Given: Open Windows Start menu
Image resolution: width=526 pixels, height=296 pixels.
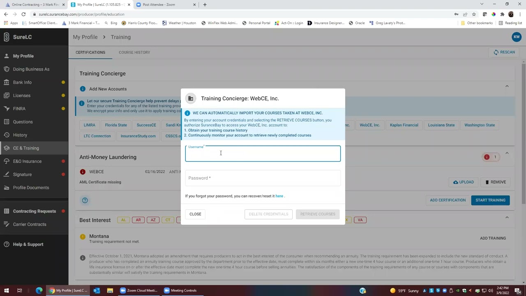Looking at the screenshot, I should 7,290.
